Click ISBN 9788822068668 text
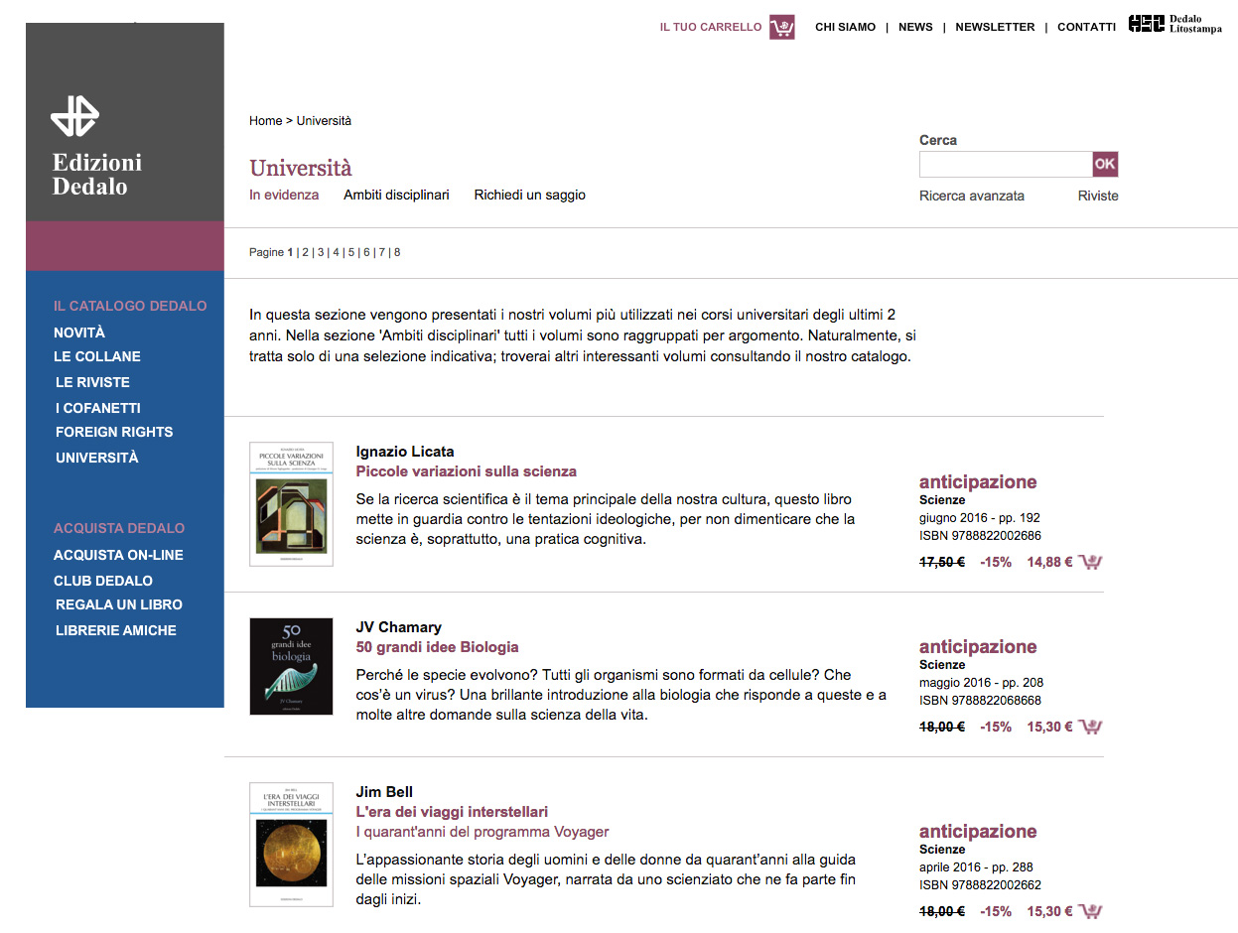Image resolution: width=1238 pixels, height=933 pixels. pos(981,701)
